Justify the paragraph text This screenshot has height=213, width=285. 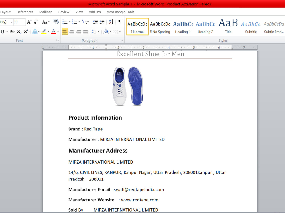tap(85, 32)
